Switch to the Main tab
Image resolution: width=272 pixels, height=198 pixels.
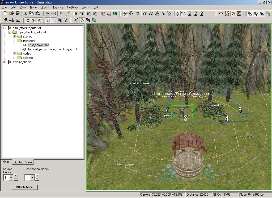click(x=6, y=162)
